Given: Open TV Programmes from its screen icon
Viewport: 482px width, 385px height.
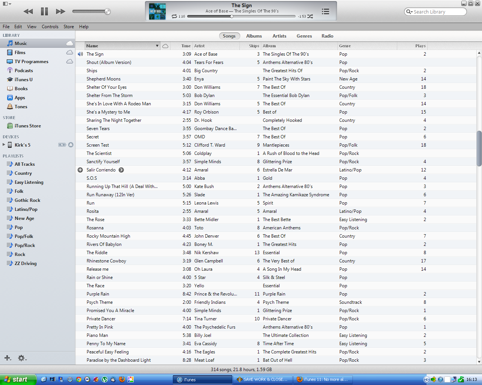Looking at the screenshot, I should pos(10,62).
